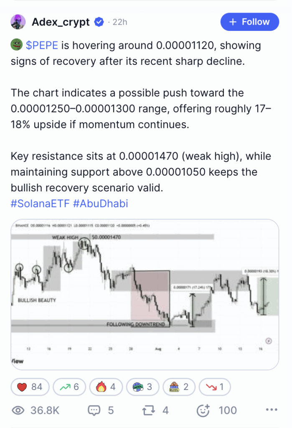Image resolution: width=292 pixels, height=428 pixels.
Task: Toggle the heart reaction with 84
Action: 30,387
